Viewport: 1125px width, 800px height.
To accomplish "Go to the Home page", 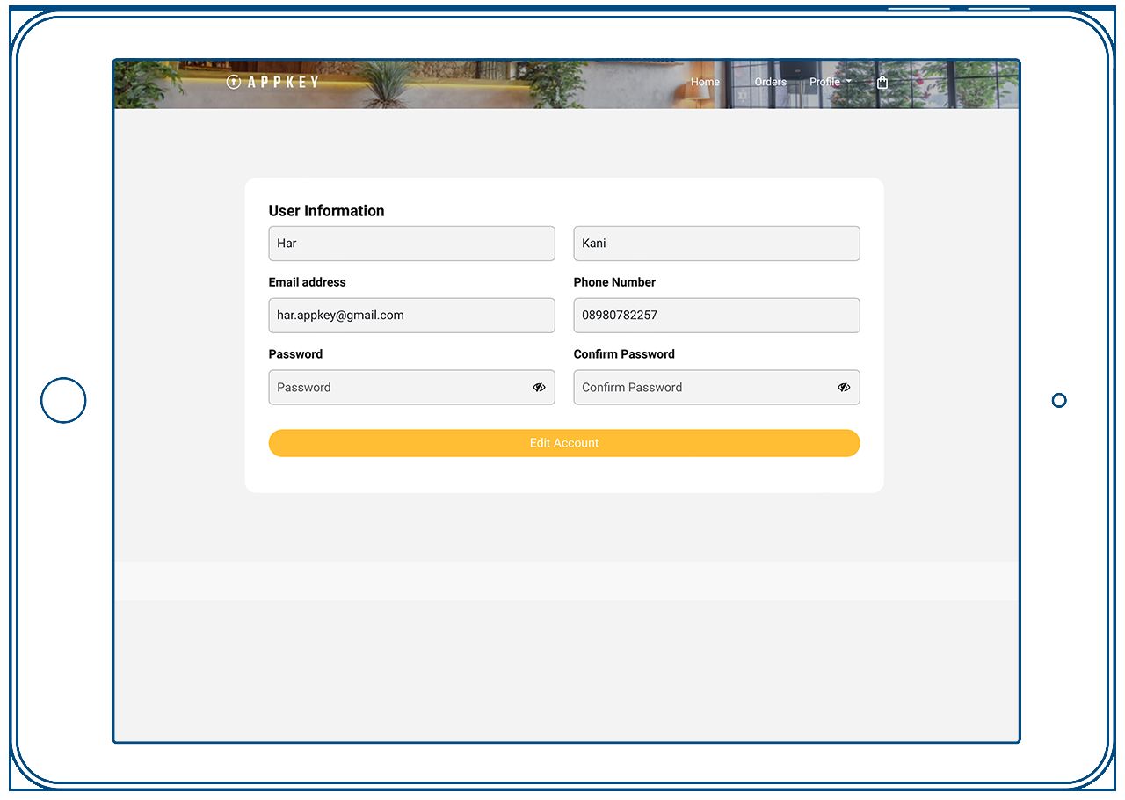I will click(705, 82).
